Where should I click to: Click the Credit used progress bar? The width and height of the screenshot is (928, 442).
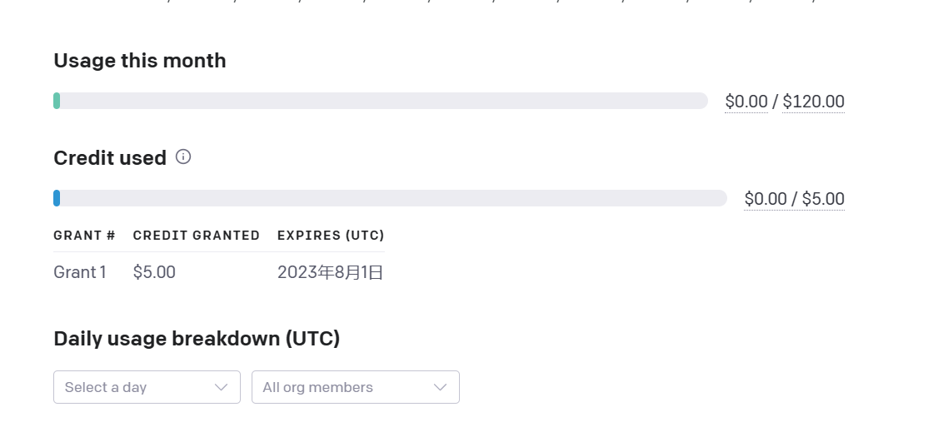[x=390, y=198]
